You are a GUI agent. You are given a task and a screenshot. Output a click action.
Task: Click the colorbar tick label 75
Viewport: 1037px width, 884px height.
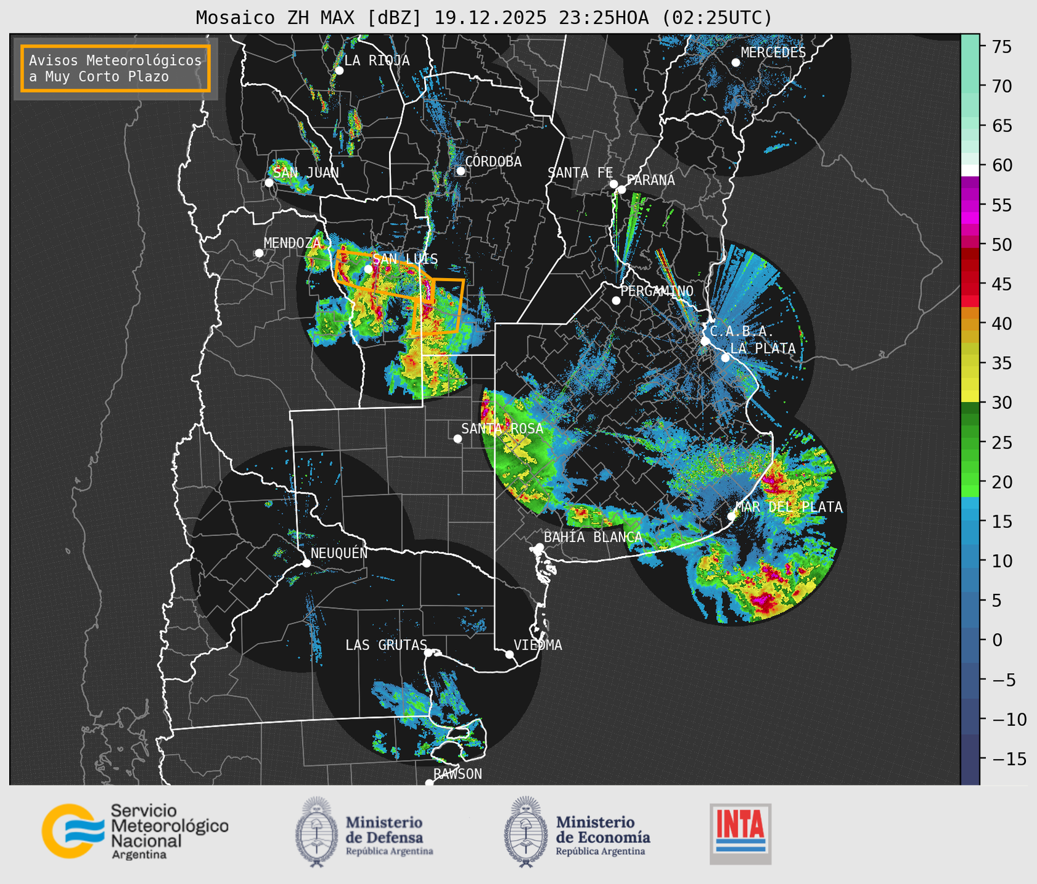pos(1001,47)
